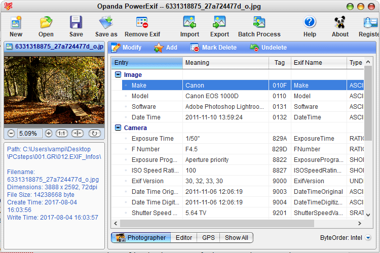380x253 pixels.
Task: Click the Save floppy disk icon
Action: pos(76,22)
